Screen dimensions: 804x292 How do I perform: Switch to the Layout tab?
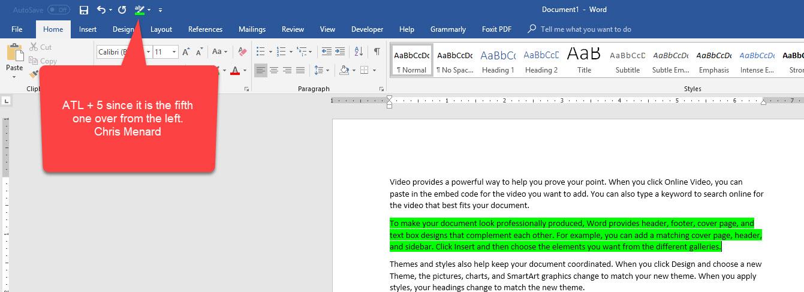pyautogui.click(x=161, y=29)
